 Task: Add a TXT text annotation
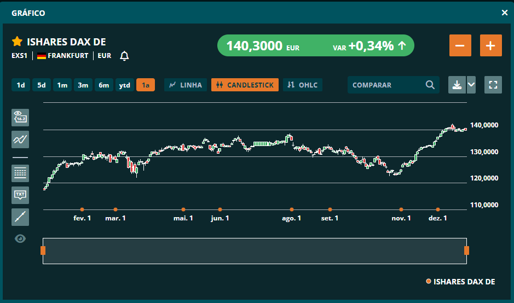pyautogui.click(x=20, y=195)
